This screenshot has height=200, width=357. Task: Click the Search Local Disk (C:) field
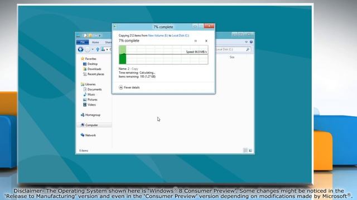click(233, 49)
